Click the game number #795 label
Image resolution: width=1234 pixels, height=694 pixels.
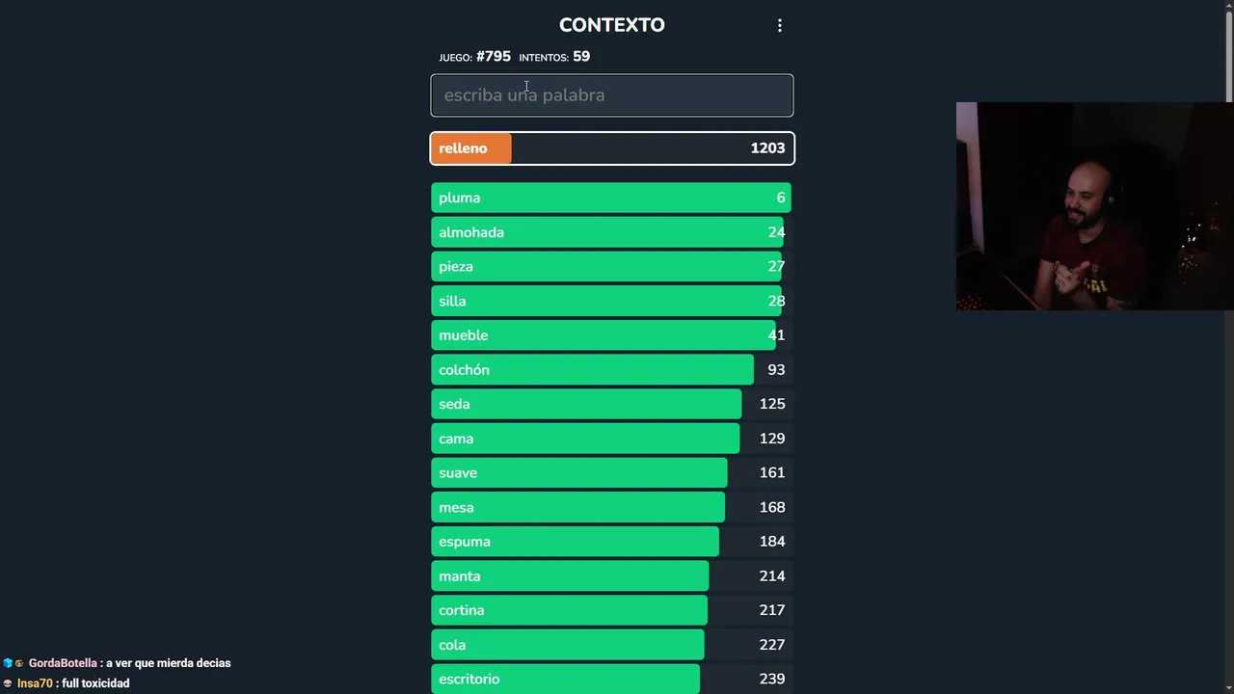tap(493, 57)
